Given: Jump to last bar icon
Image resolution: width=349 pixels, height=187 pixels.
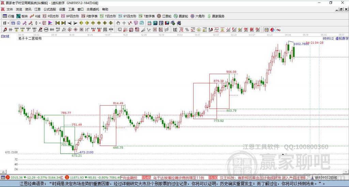Looking at the screenshot, I should pos(63,23).
